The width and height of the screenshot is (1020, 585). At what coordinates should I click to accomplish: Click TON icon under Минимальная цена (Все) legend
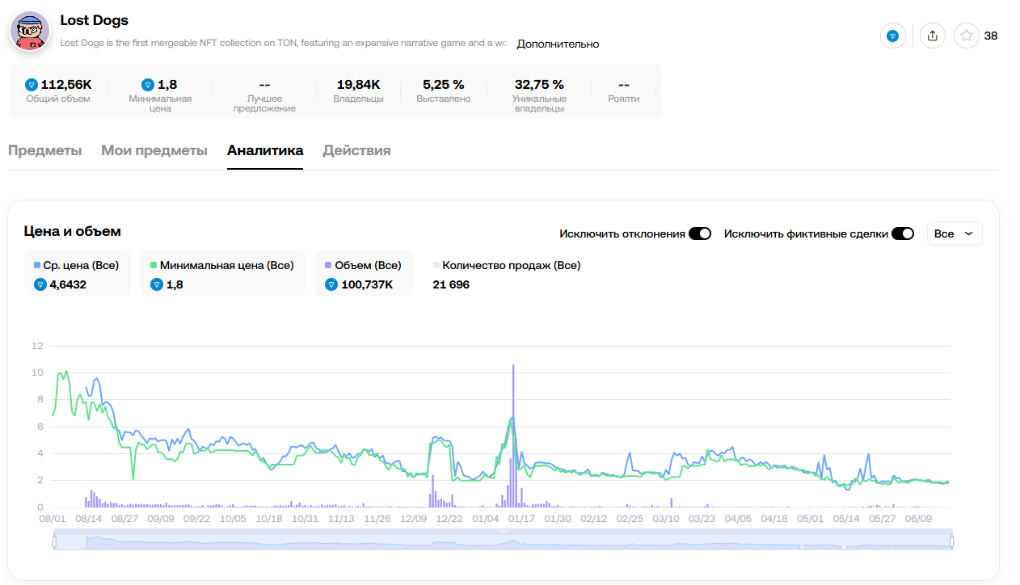click(x=157, y=284)
